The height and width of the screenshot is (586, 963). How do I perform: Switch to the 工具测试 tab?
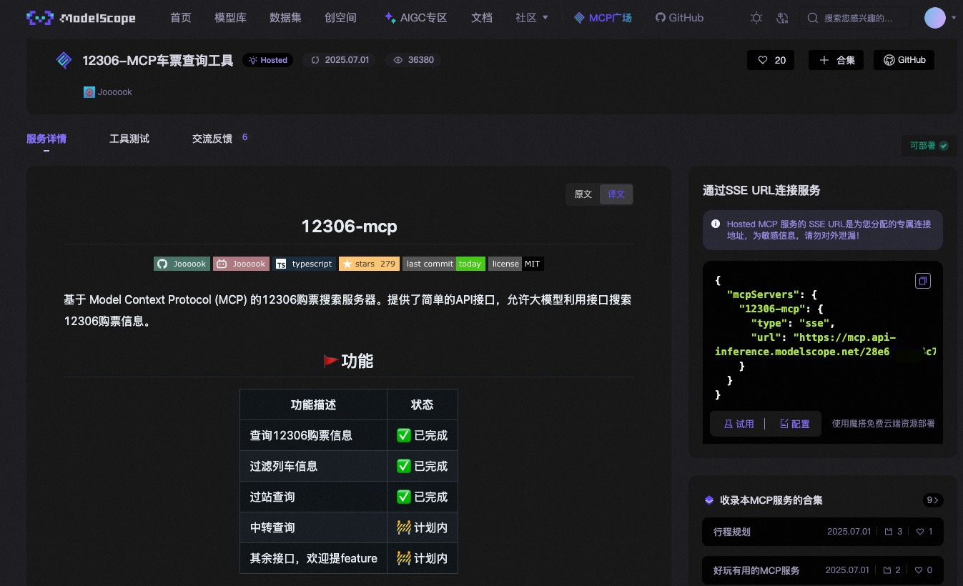coord(129,139)
